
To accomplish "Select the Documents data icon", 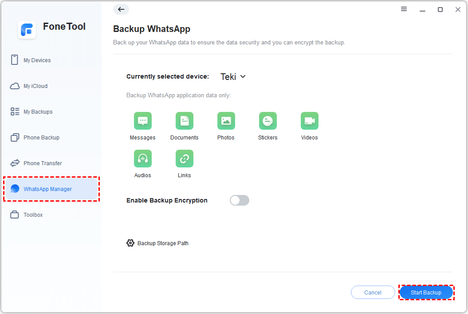I will tap(185, 121).
